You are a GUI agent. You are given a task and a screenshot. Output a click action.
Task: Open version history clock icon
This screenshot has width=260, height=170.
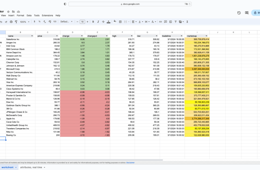pos(239,13)
